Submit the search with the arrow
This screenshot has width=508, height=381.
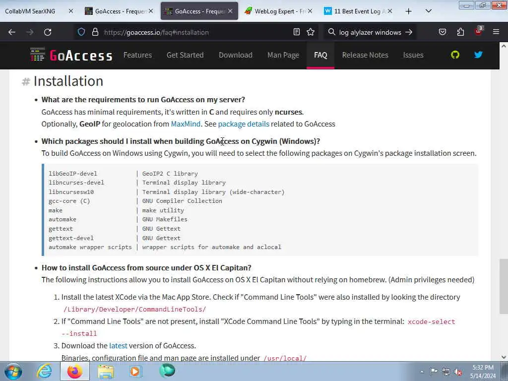(x=409, y=32)
